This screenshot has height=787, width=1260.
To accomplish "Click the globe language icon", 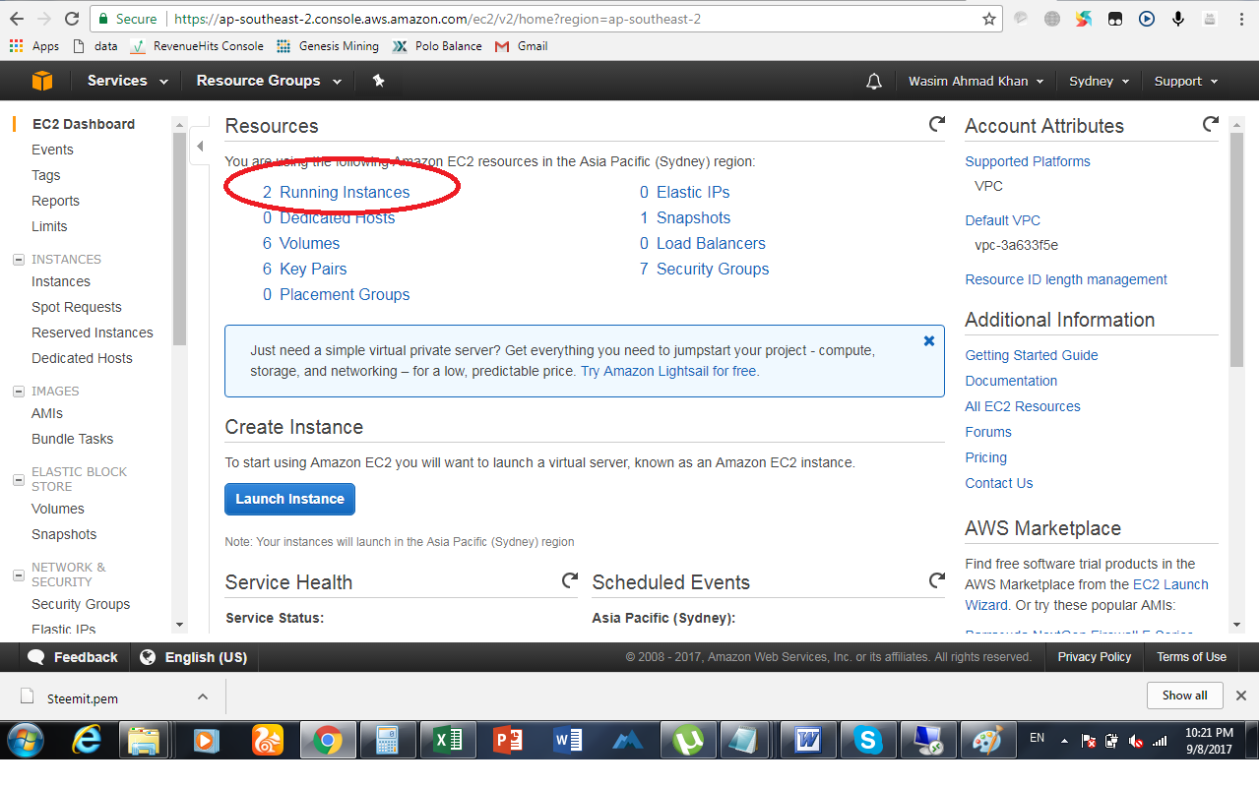I will [x=148, y=657].
